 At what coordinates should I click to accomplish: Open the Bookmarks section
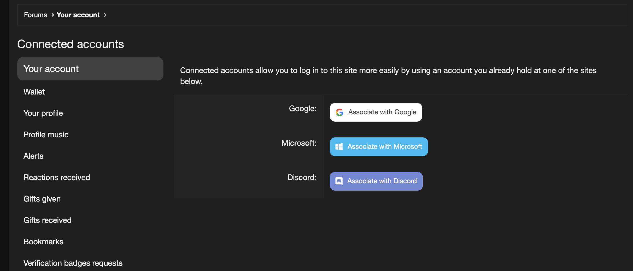(x=43, y=242)
